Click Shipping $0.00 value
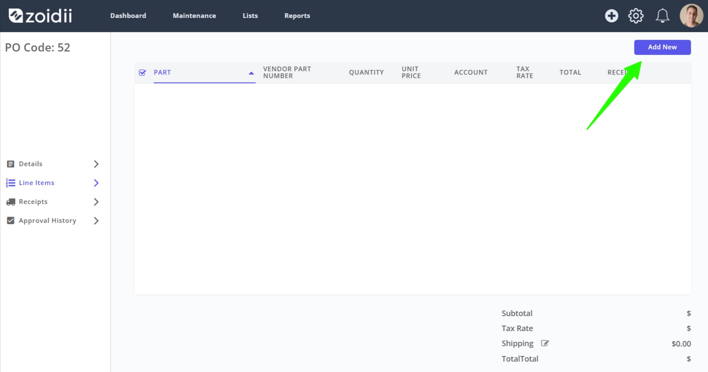The width and height of the screenshot is (708, 372). tap(681, 344)
